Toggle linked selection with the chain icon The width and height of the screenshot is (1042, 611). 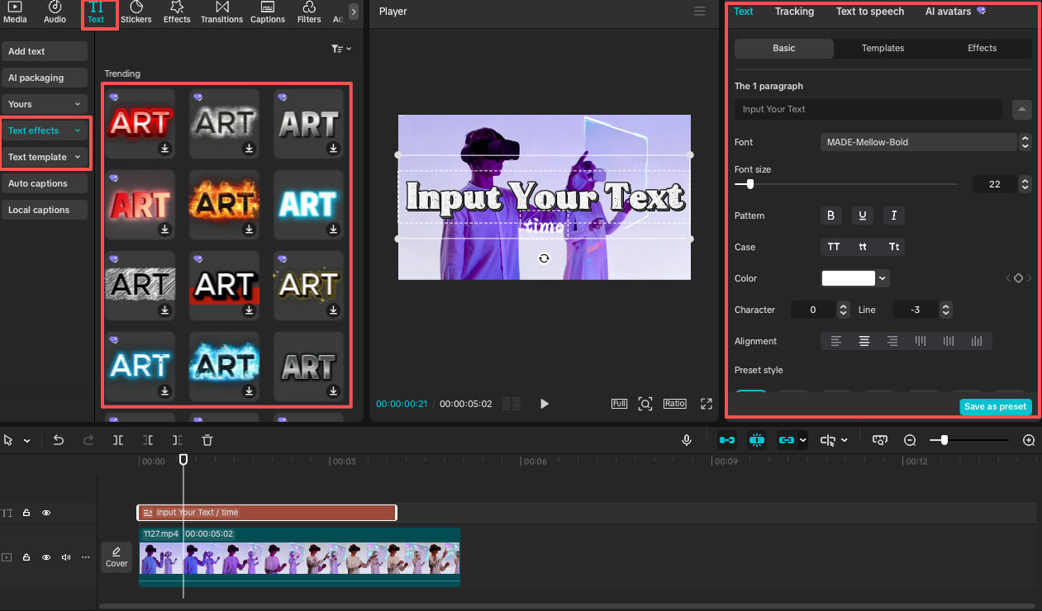click(x=787, y=440)
